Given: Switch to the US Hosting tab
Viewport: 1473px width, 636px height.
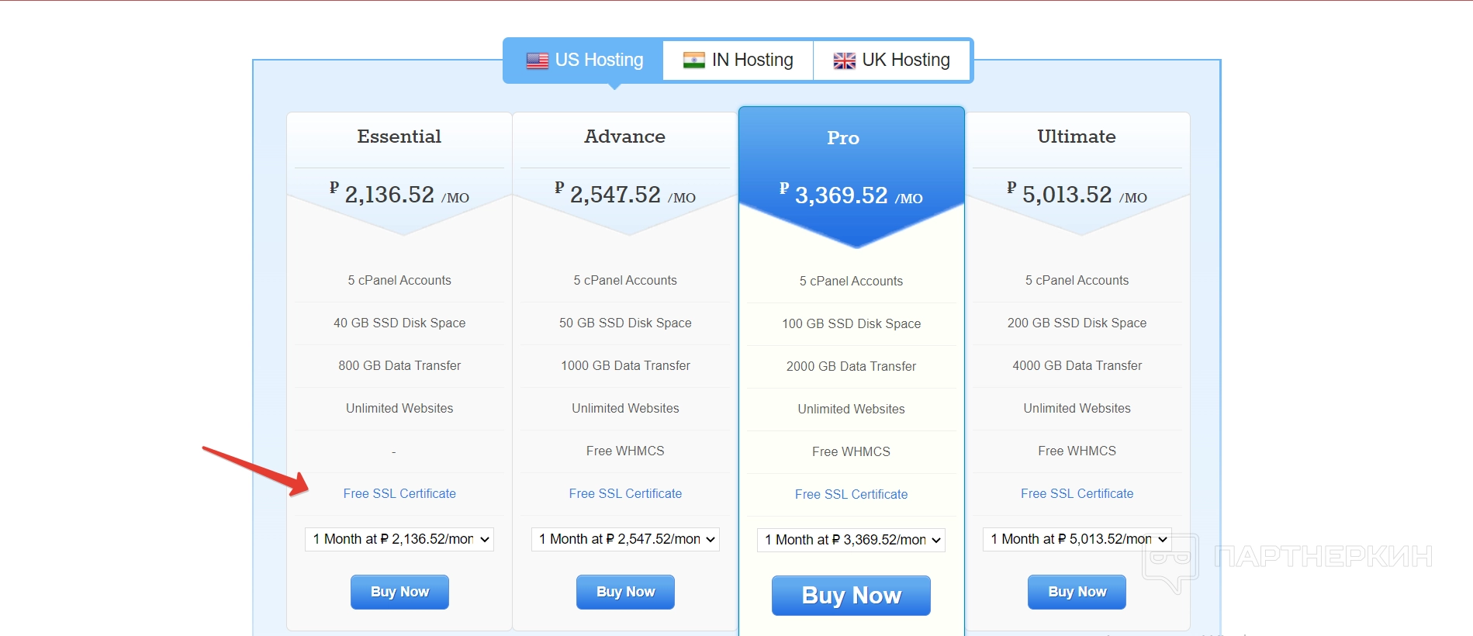Looking at the screenshot, I should 584,60.
